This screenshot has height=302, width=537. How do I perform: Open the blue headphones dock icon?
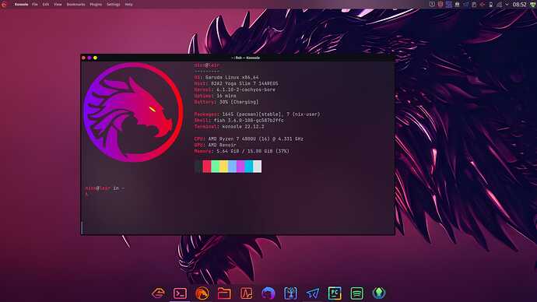tap(268, 293)
